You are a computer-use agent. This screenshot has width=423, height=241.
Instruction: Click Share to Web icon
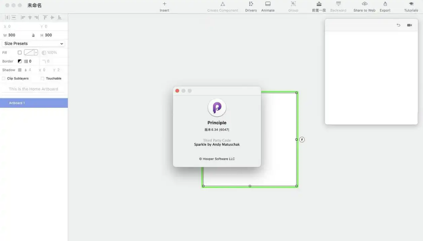[364, 4]
